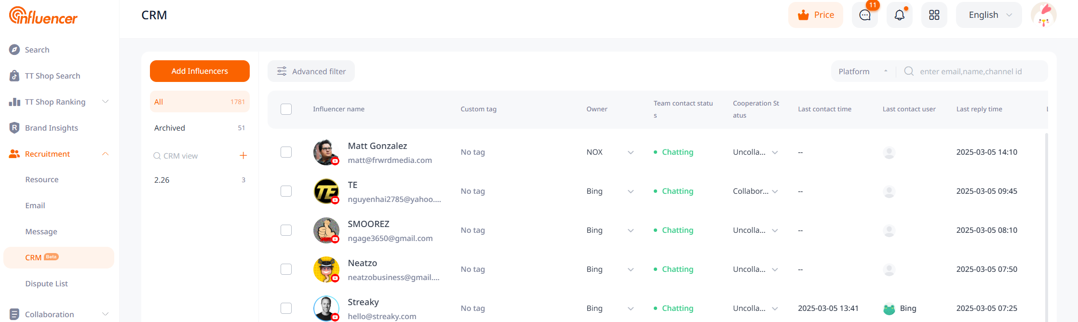This screenshot has width=1078, height=322.
Task: Open the chat messages icon with badge
Action: pos(865,15)
